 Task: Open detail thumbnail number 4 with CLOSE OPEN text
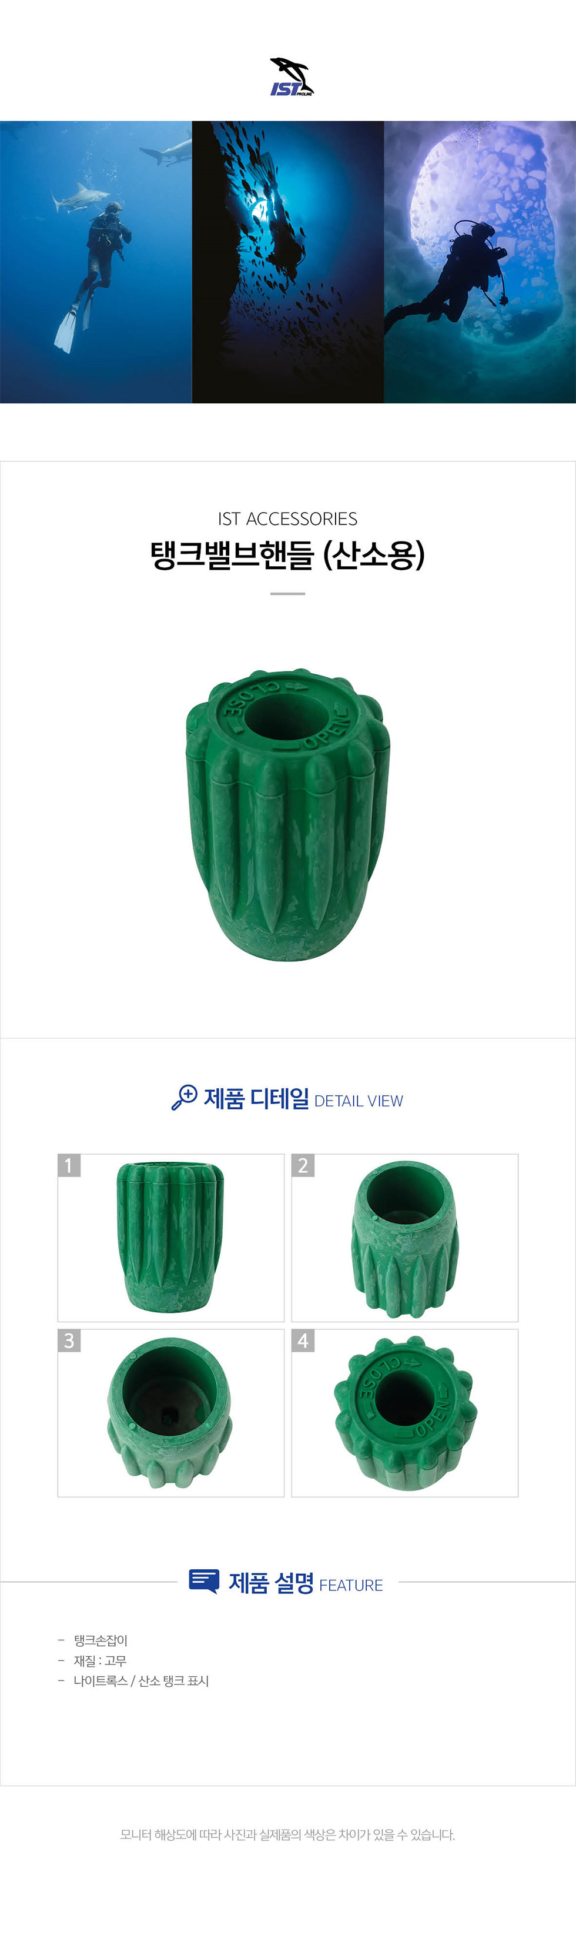click(404, 1413)
